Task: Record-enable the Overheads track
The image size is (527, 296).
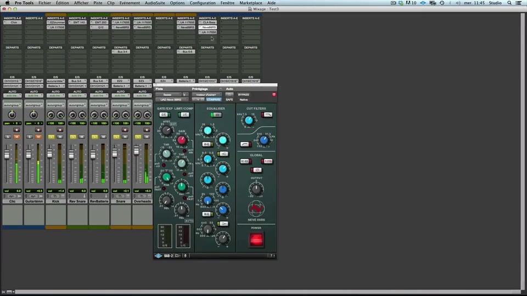Action: point(147,130)
